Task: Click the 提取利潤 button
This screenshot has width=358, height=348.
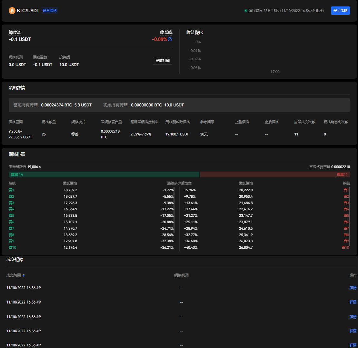Action: pos(162,61)
